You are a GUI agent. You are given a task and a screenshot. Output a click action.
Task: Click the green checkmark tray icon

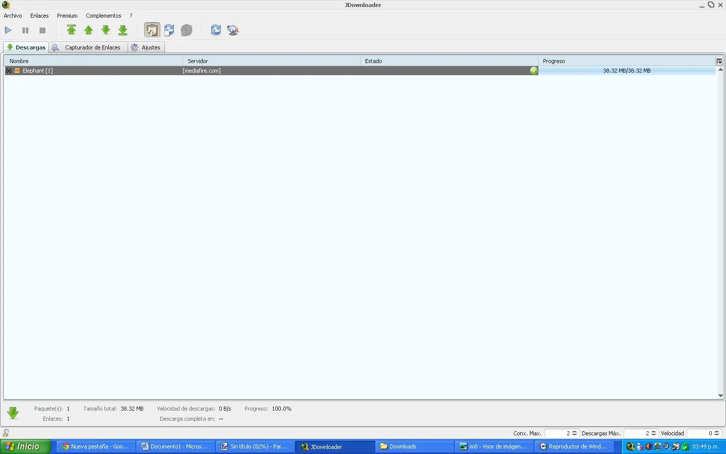(x=685, y=446)
